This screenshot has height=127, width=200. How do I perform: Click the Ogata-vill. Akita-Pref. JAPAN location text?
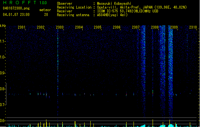click(x=142, y=7)
